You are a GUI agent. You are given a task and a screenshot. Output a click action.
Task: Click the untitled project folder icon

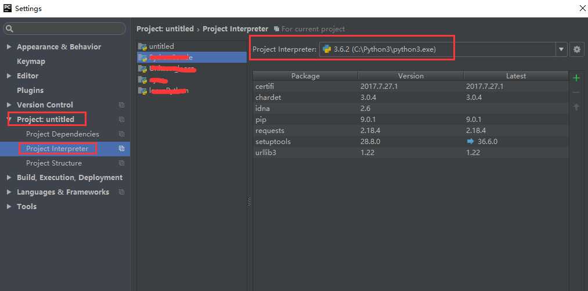(142, 46)
